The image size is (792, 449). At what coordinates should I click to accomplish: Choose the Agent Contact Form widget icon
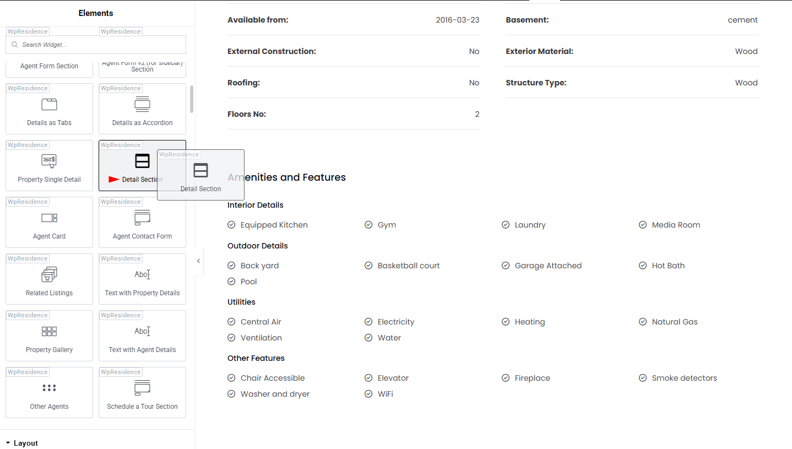coord(142,218)
